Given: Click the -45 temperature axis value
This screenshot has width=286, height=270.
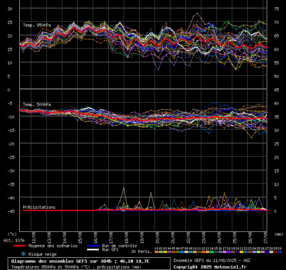Looking at the screenshot, I should tap(11, 211).
